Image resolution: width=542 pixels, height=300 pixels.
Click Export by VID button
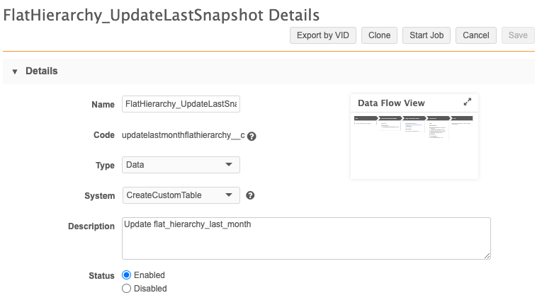(x=322, y=35)
